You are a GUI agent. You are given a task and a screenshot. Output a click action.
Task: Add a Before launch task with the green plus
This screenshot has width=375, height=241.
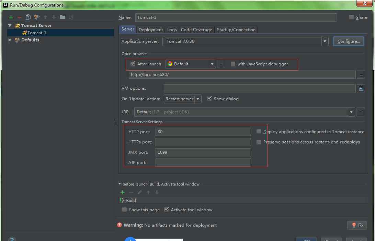coord(123,192)
